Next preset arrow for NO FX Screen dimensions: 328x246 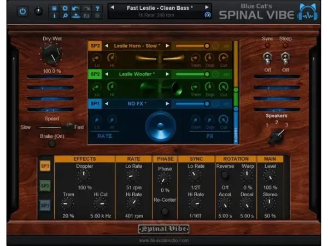(x=167, y=104)
